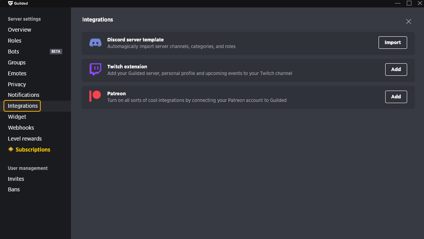Select Level rewards in sidebar

coord(25,139)
